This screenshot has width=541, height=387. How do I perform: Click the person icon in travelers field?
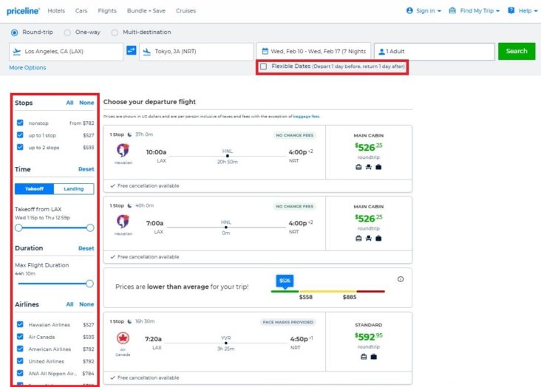point(381,52)
